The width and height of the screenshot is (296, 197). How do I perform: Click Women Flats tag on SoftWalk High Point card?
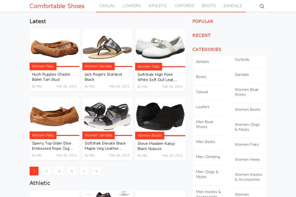148,66
